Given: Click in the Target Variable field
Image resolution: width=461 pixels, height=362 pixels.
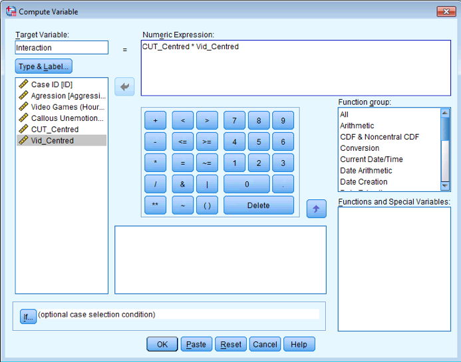Looking at the screenshot, I should (61, 48).
